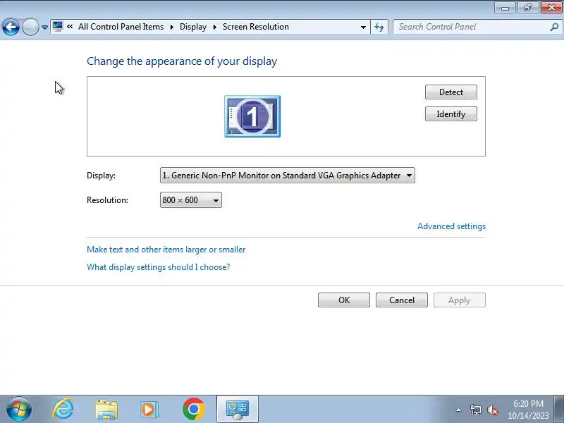
Task: Open What display settings should I choose link
Action: (158, 267)
